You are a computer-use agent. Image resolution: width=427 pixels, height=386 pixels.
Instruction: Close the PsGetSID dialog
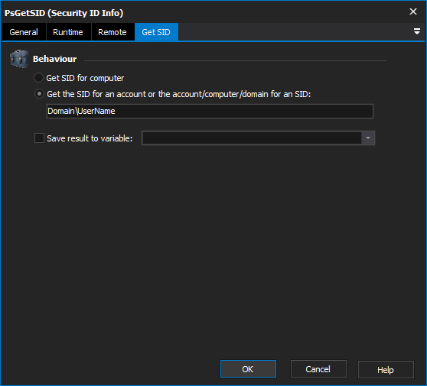413,11
